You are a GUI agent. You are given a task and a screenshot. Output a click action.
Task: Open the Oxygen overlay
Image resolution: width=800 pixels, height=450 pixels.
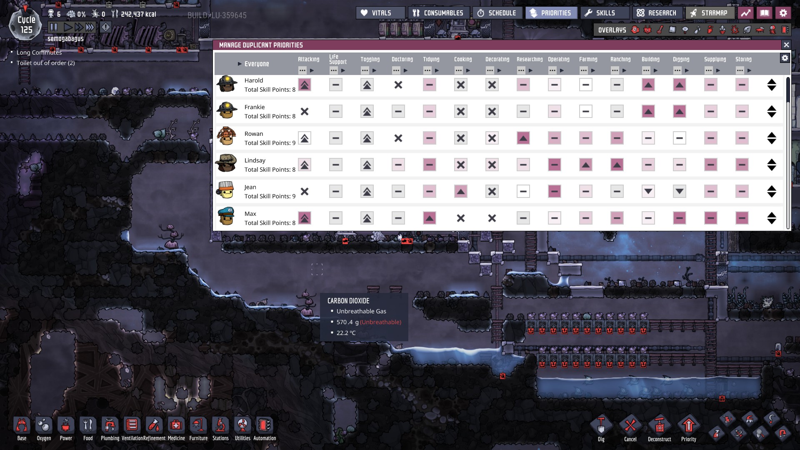[635, 30]
